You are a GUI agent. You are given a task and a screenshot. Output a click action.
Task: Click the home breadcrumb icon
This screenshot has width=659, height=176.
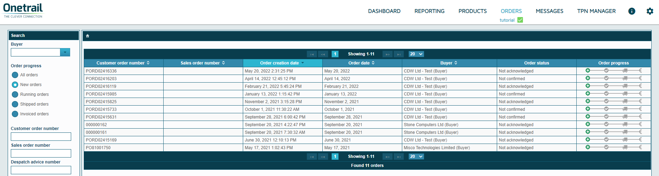(88, 36)
